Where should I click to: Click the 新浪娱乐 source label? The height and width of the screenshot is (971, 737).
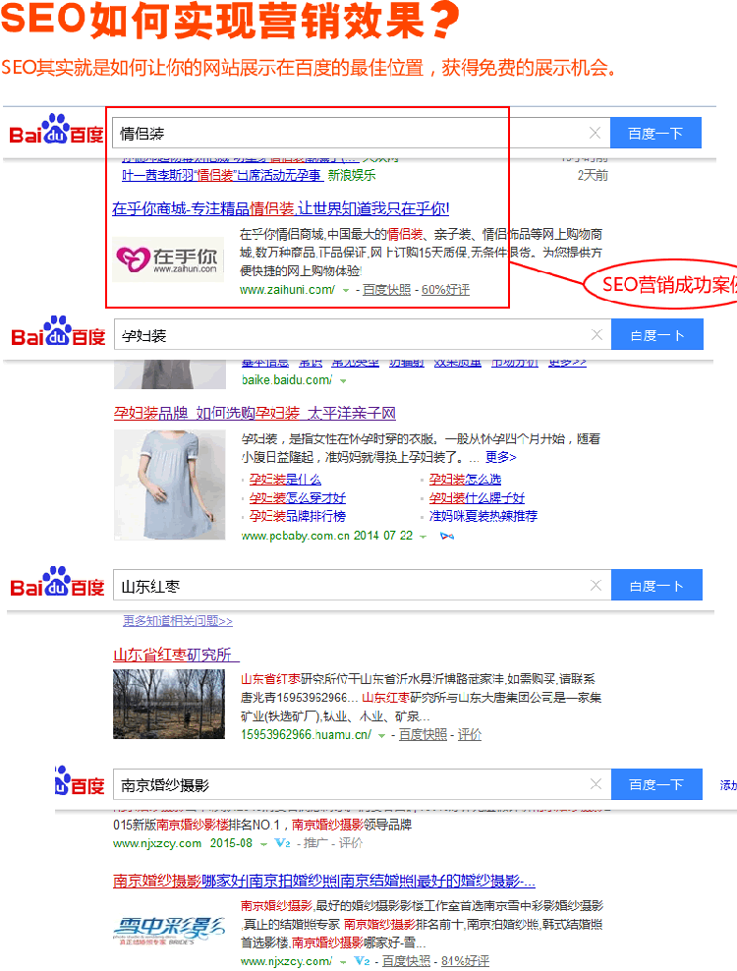351,175
